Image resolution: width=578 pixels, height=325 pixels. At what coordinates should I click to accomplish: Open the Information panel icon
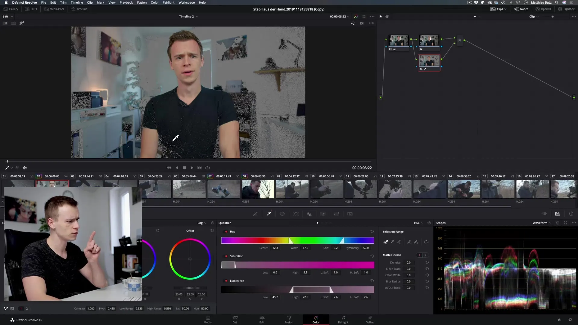coord(571,214)
